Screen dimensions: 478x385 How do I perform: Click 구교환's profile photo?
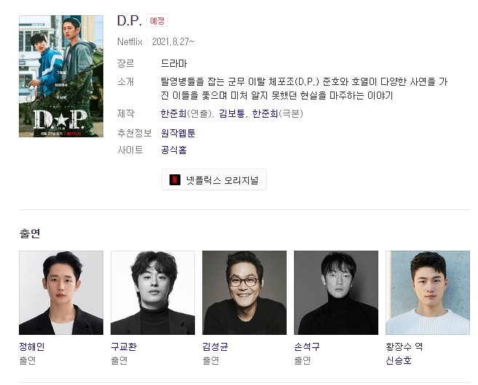[153, 293]
